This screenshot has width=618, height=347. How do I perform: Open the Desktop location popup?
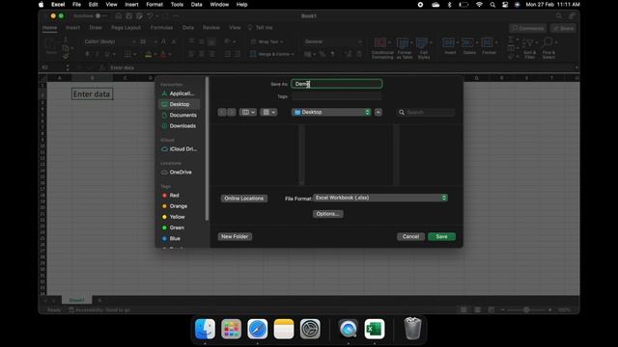(x=331, y=112)
